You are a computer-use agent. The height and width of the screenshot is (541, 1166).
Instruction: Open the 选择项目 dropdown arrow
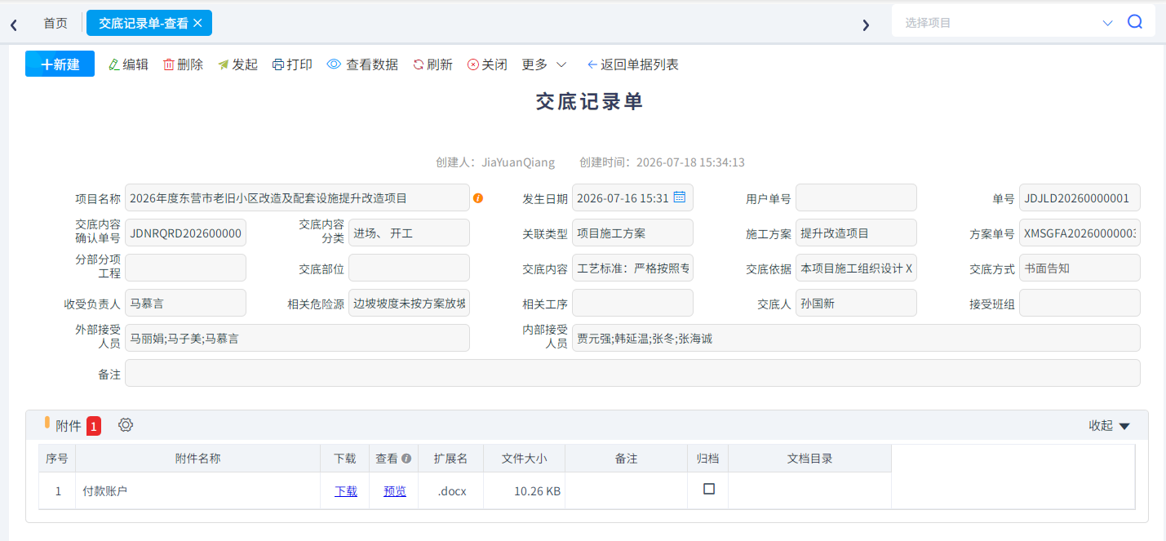click(1107, 23)
